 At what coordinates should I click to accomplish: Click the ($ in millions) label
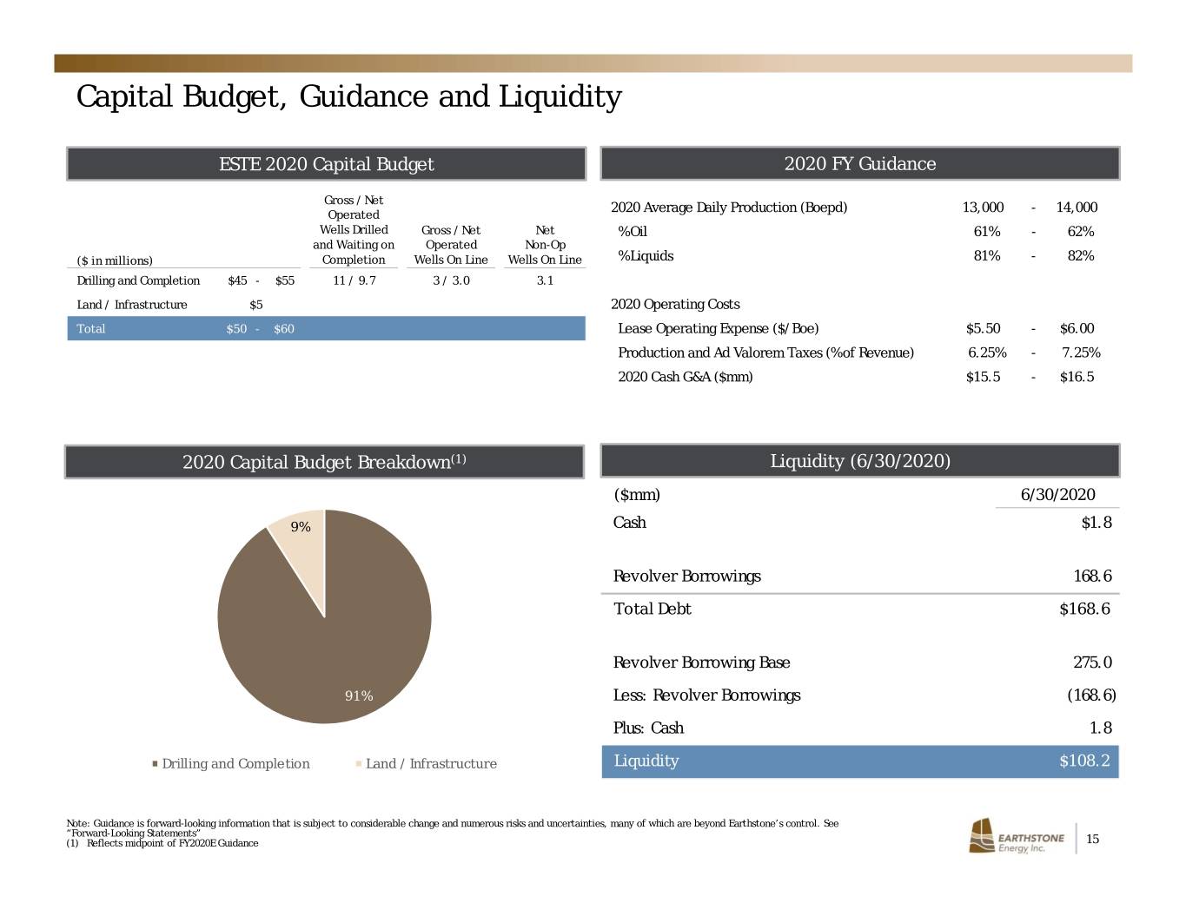pos(115,260)
